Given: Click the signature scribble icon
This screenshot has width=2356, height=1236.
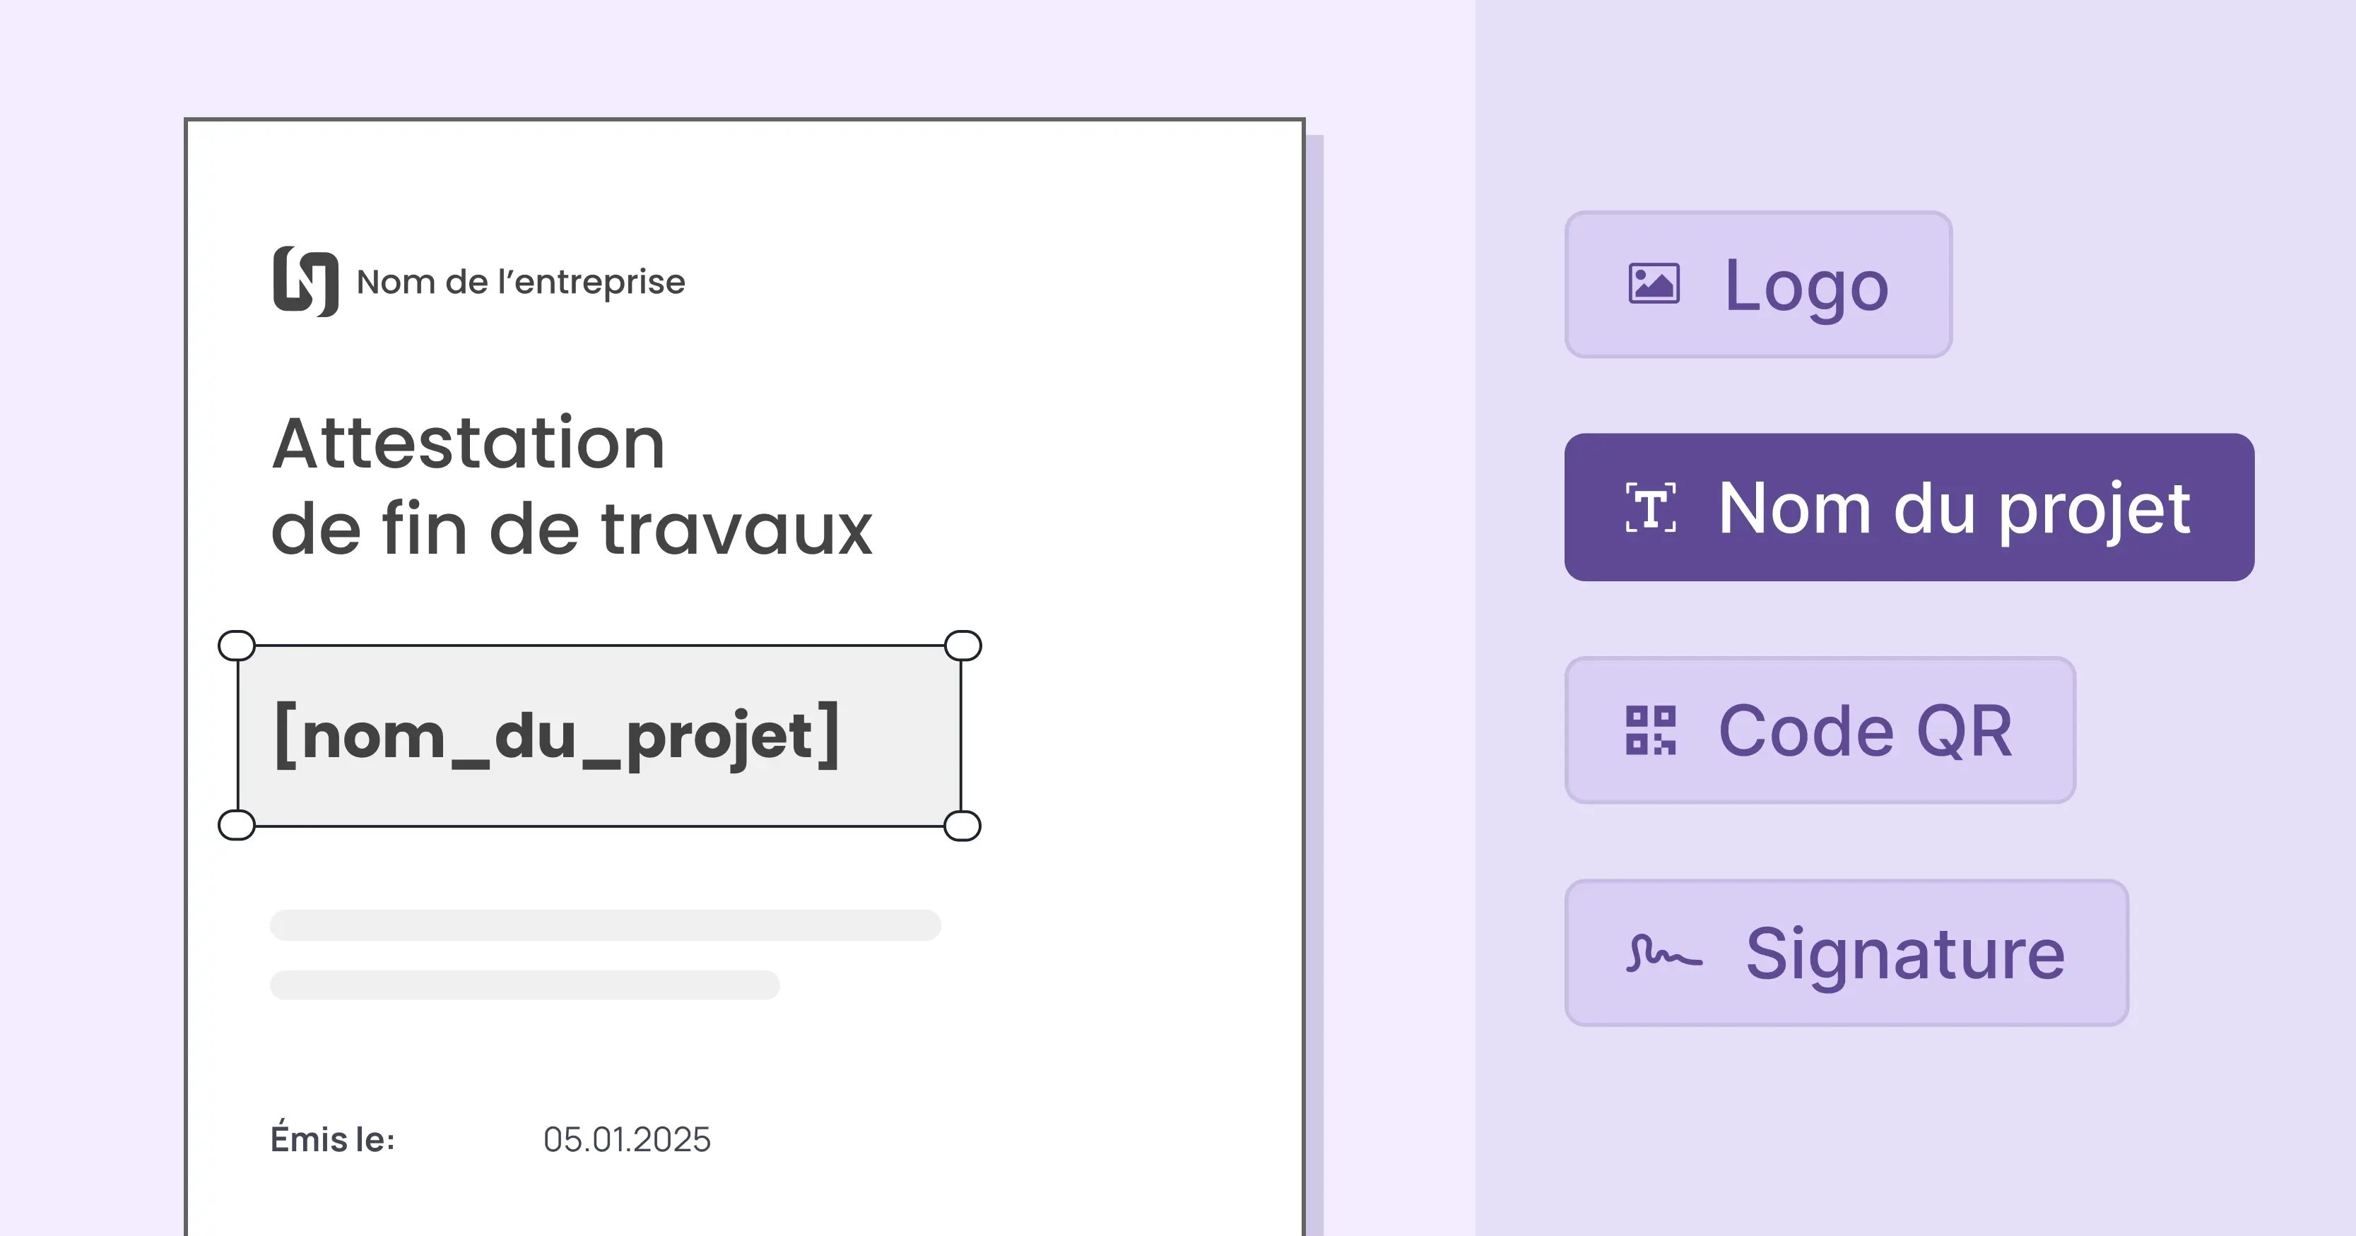Looking at the screenshot, I should click(1663, 953).
